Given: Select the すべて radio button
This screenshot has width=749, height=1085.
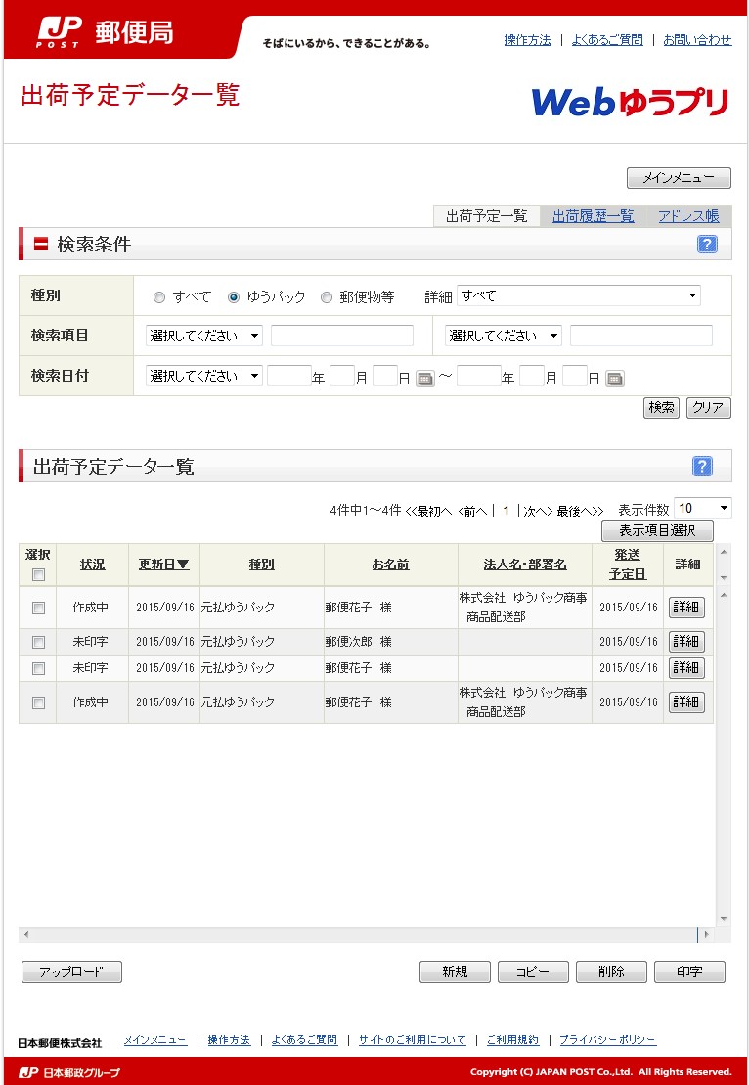Looking at the screenshot, I should (x=159, y=297).
